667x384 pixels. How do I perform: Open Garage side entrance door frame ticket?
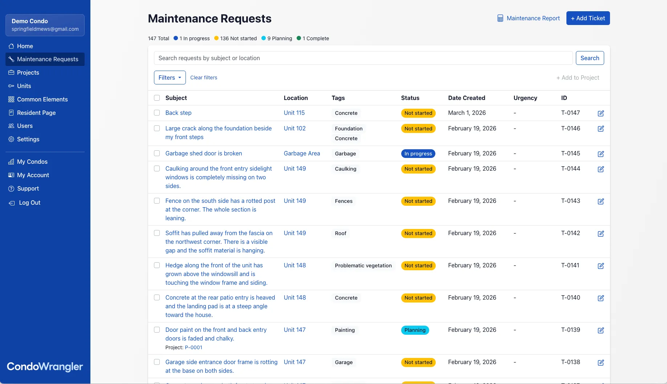coord(221,366)
